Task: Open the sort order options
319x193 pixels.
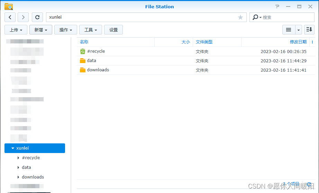Action: pos(309,30)
